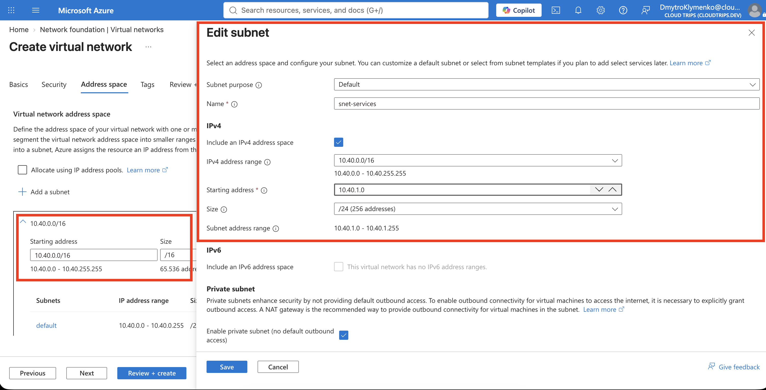Image resolution: width=766 pixels, height=390 pixels.
Task: Check Include an IPv6 address space
Action: [338, 267]
